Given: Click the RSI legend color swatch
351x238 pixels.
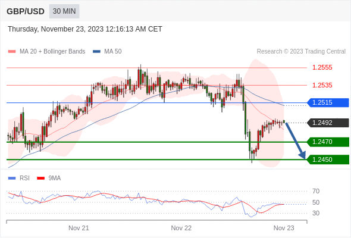Looking at the screenshot, I should [x=12, y=178].
